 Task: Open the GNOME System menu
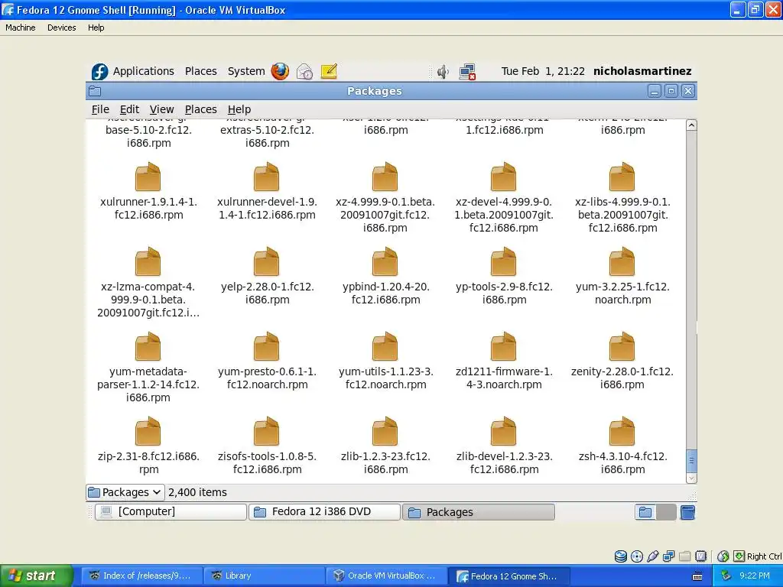(x=246, y=71)
